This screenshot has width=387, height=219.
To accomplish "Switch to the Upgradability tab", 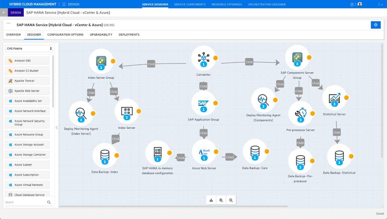I will pyautogui.click(x=101, y=35).
